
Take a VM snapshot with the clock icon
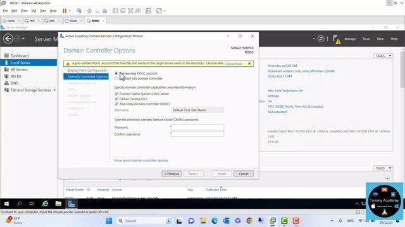[x=89, y=11]
